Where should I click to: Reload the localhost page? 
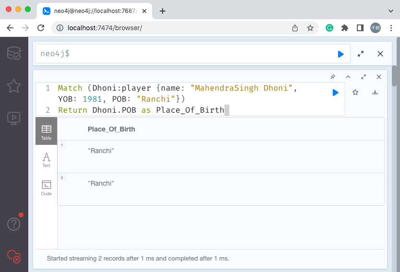coord(41,28)
